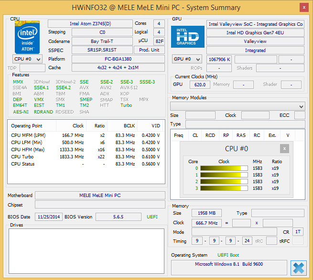The width and height of the screenshot is (313, 280).
Task: Click the BCLK column header
Action: pos(122,126)
